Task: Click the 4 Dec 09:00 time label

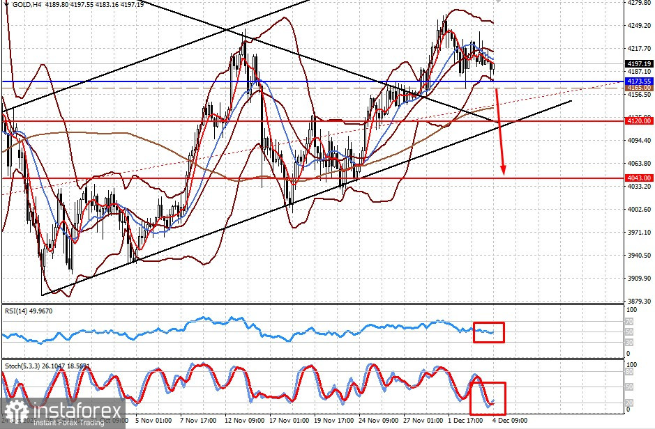Action: pyautogui.click(x=510, y=420)
